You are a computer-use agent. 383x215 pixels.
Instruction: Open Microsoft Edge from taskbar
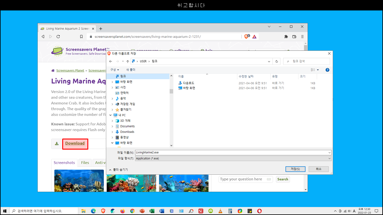(93, 211)
